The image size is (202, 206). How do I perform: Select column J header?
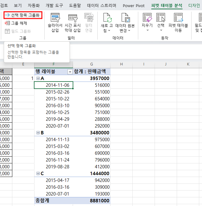tap(166, 64)
